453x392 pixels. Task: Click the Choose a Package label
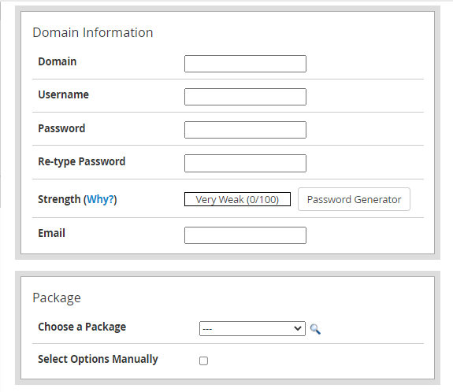point(82,327)
